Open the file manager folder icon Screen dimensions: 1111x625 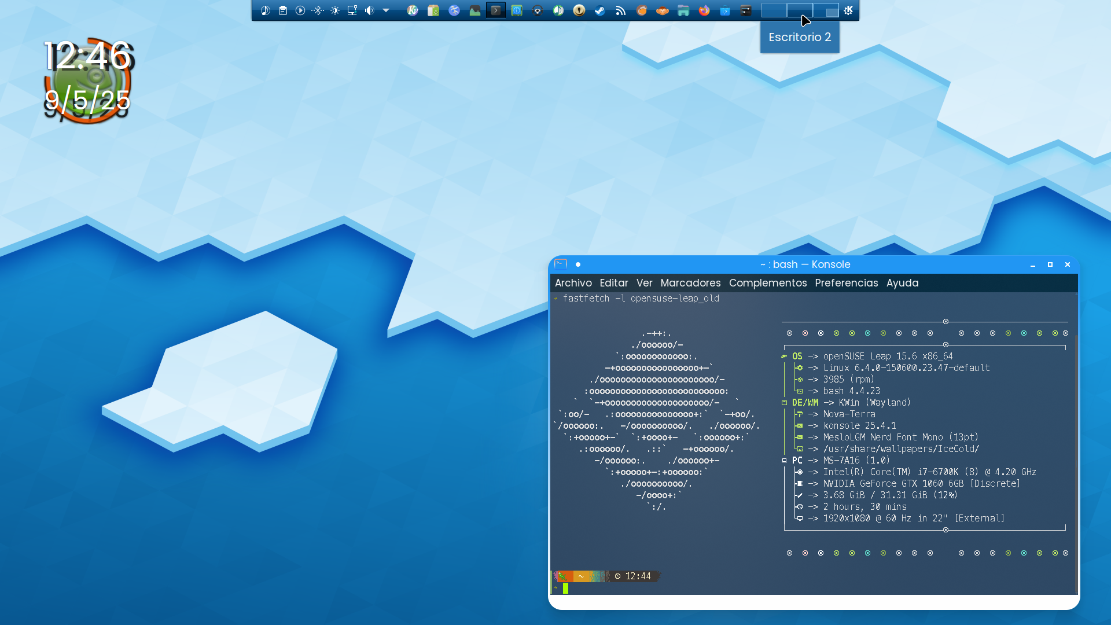click(683, 10)
